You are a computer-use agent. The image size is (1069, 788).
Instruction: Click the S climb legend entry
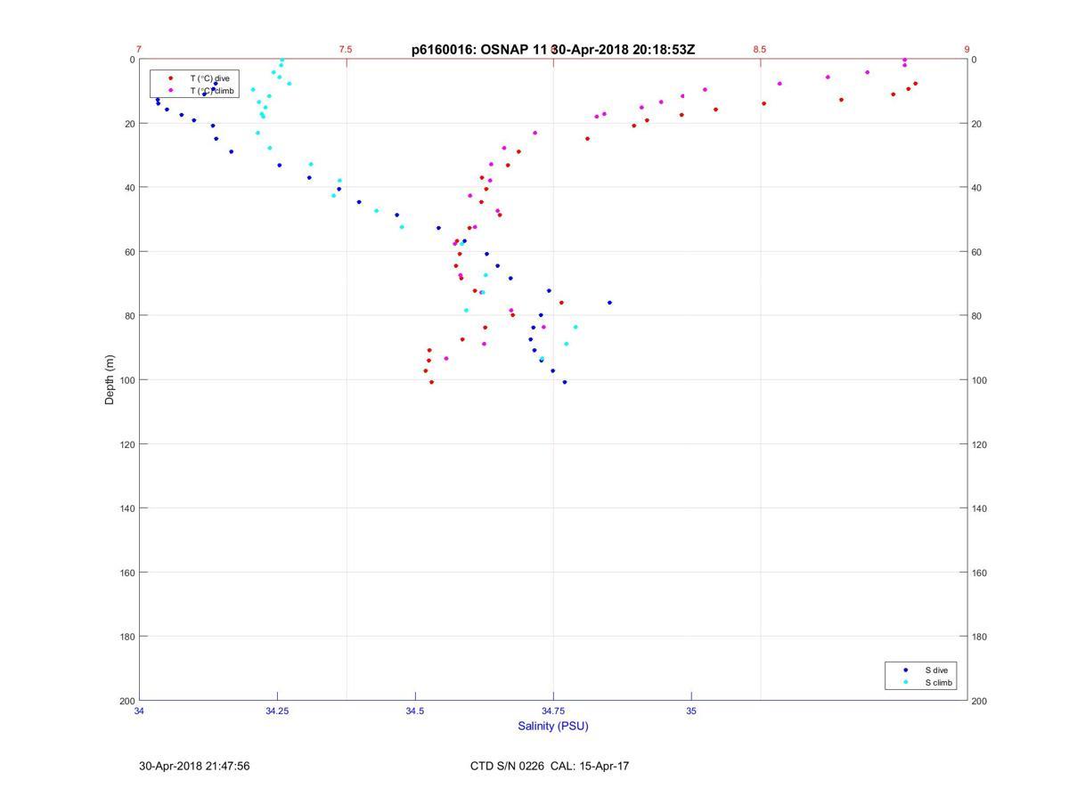(939, 682)
